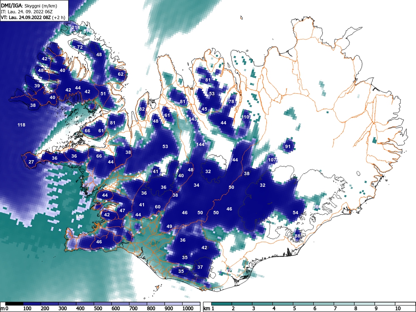
Task: Click the '54' visibility value
Action: [x=295, y=213]
